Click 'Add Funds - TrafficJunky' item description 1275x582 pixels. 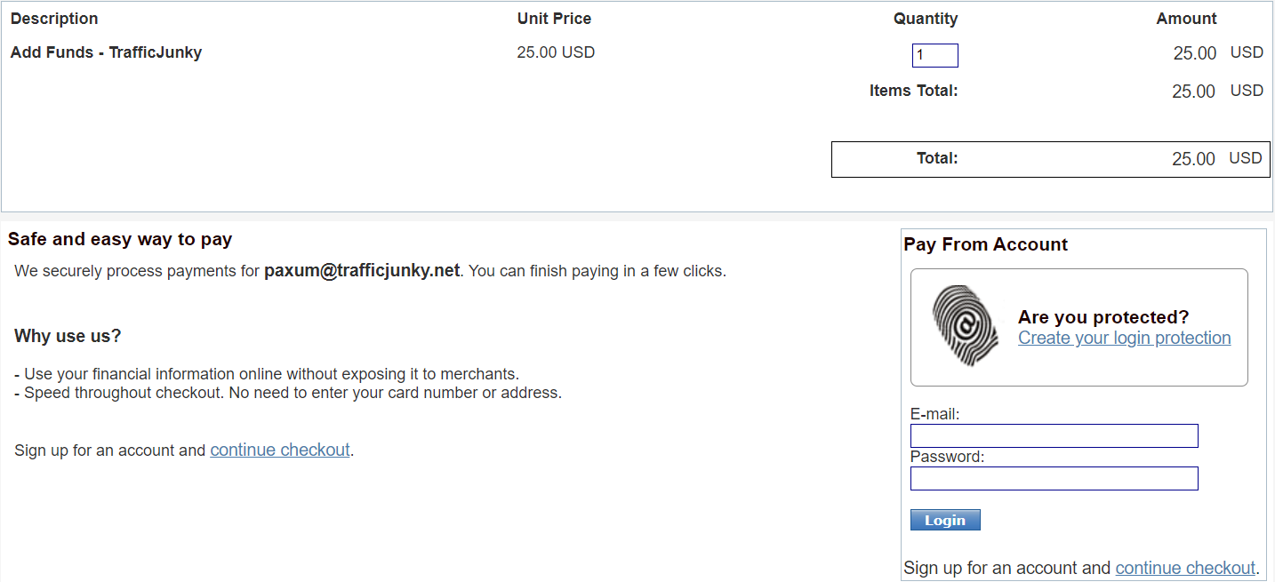click(x=106, y=52)
